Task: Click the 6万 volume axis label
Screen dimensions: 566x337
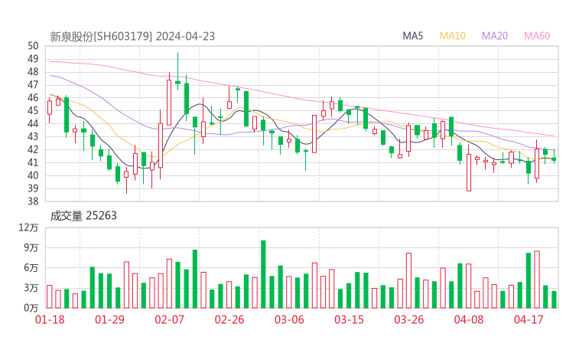Action: coord(31,268)
